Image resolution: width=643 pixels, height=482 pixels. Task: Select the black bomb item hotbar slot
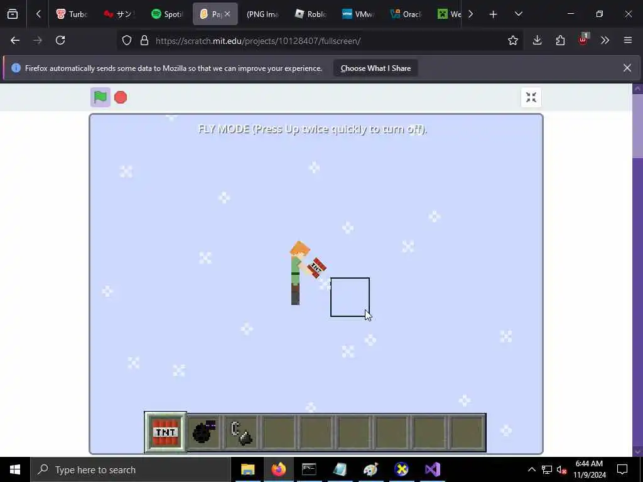pyautogui.click(x=204, y=432)
